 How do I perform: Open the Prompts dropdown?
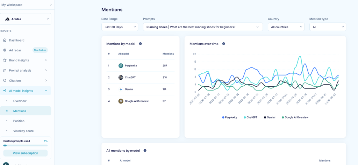coord(203,27)
